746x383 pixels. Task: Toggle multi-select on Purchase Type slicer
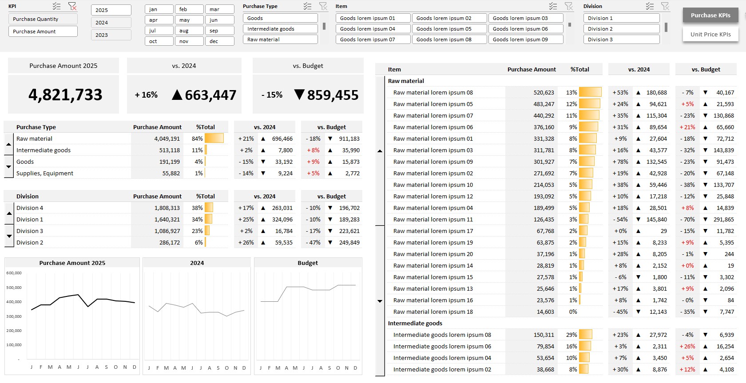[307, 6]
